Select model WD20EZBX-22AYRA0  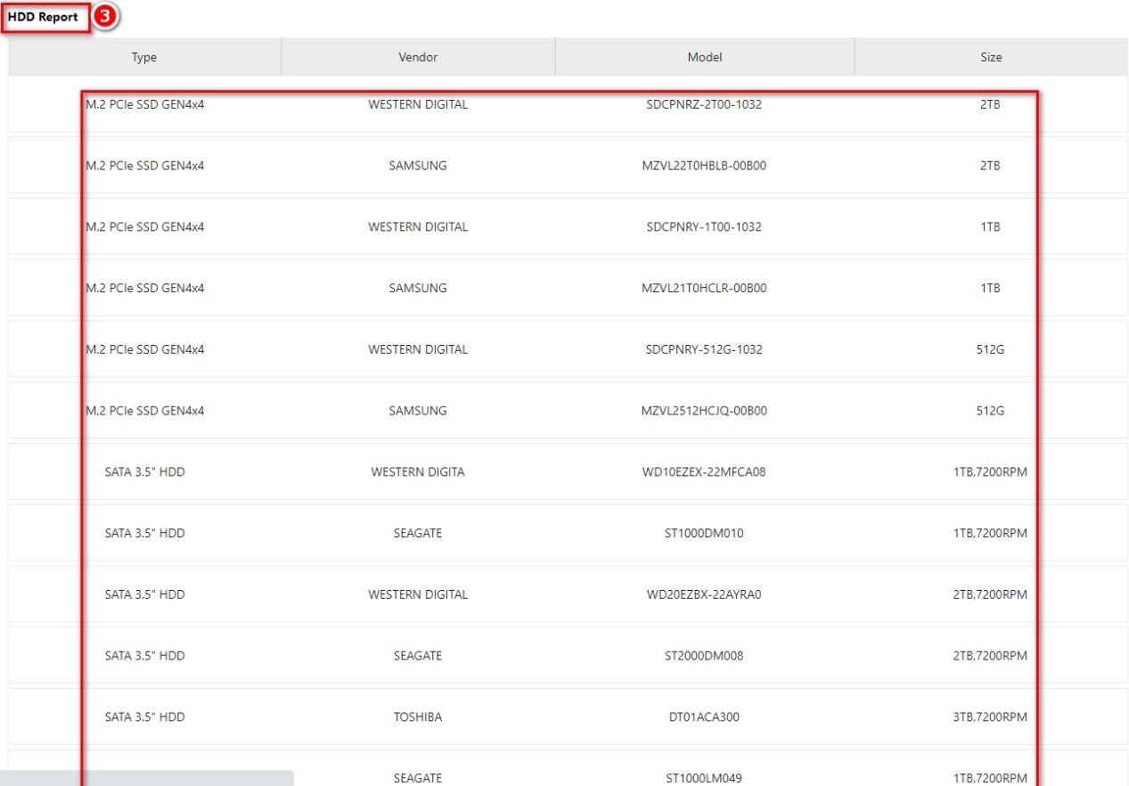[x=704, y=594]
